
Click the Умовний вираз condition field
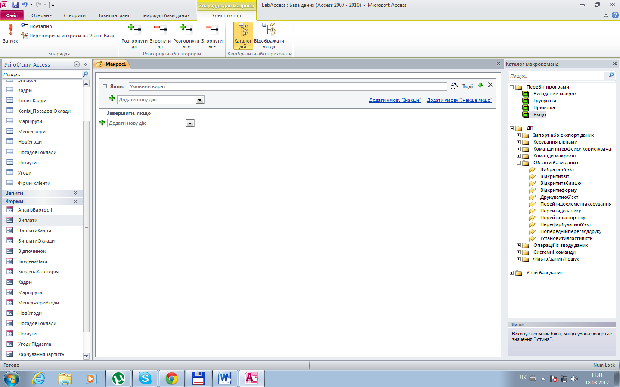(288, 86)
